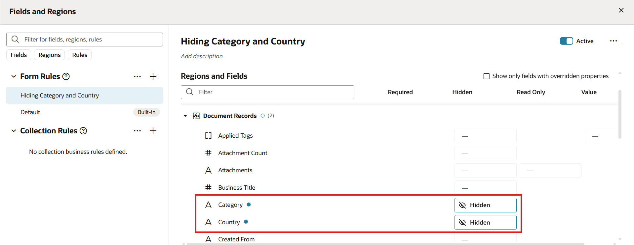This screenshot has height=245, width=634.
Task: Click the Collection Rules help icon
Action: click(x=83, y=131)
